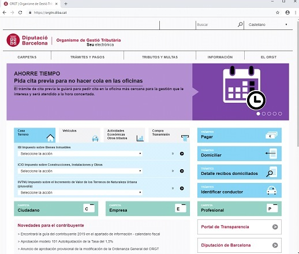299x254 pixels.
Task: Click the Go arrow next to ICIO
Action: point(182,171)
